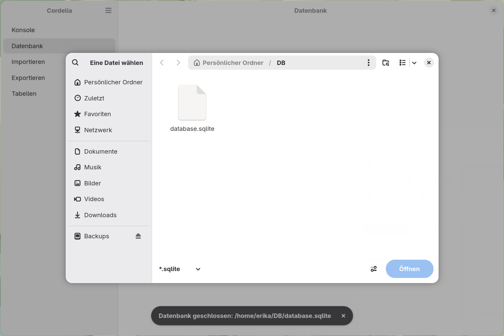Go back to previous folder
Screen dimensions: 504x336
pyautogui.click(x=162, y=63)
